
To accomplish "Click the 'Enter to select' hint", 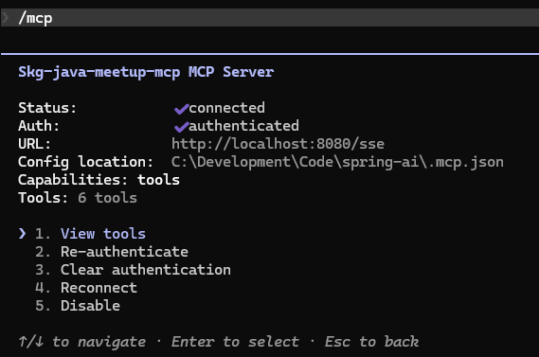I will point(235,342).
